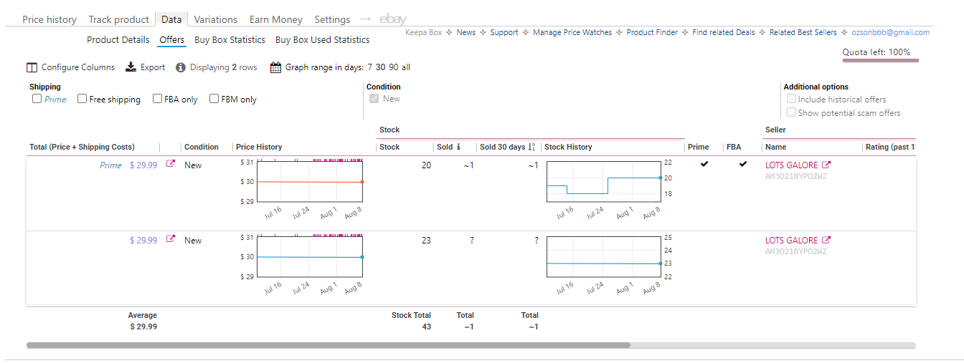
Task: Click external link icon after first LOTS GALORE
Action: pos(826,165)
